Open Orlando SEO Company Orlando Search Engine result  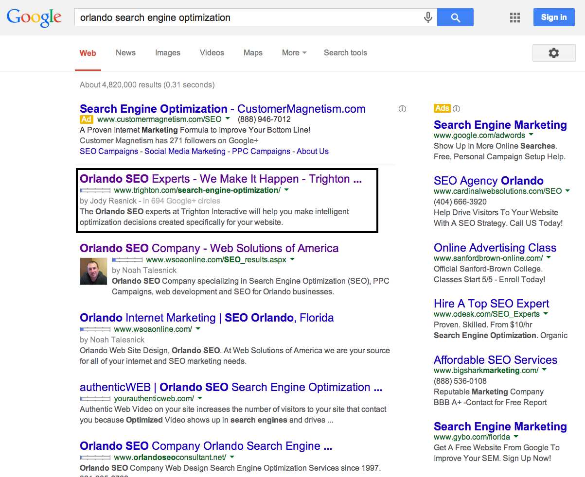coord(206,446)
